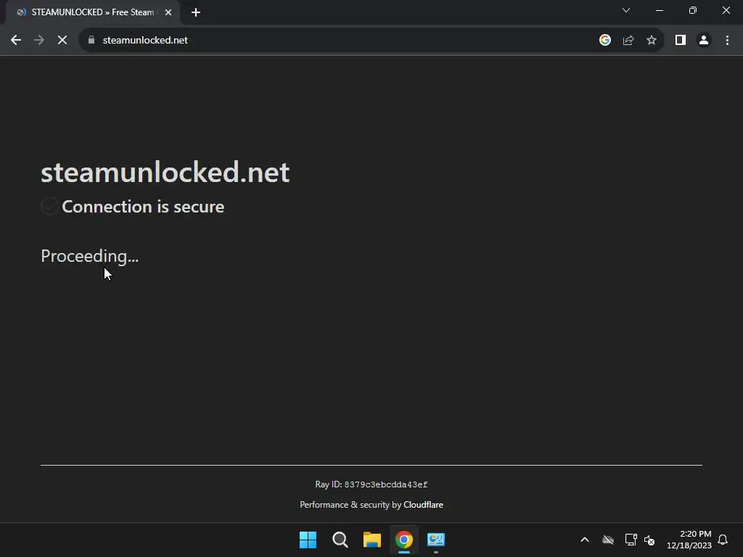Open File Explorer from taskbar
743x557 pixels.
[x=372, y=540]
